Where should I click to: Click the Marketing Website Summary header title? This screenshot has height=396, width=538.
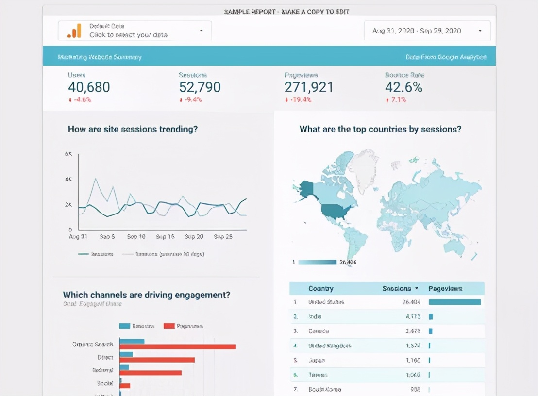(100, 57)
